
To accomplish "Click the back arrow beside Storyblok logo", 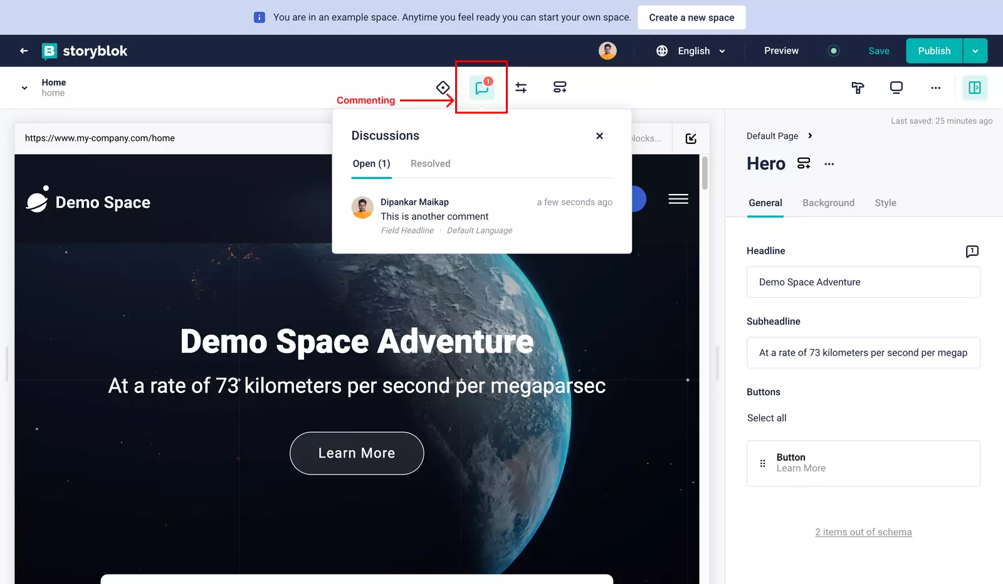I will coord(24,51).
